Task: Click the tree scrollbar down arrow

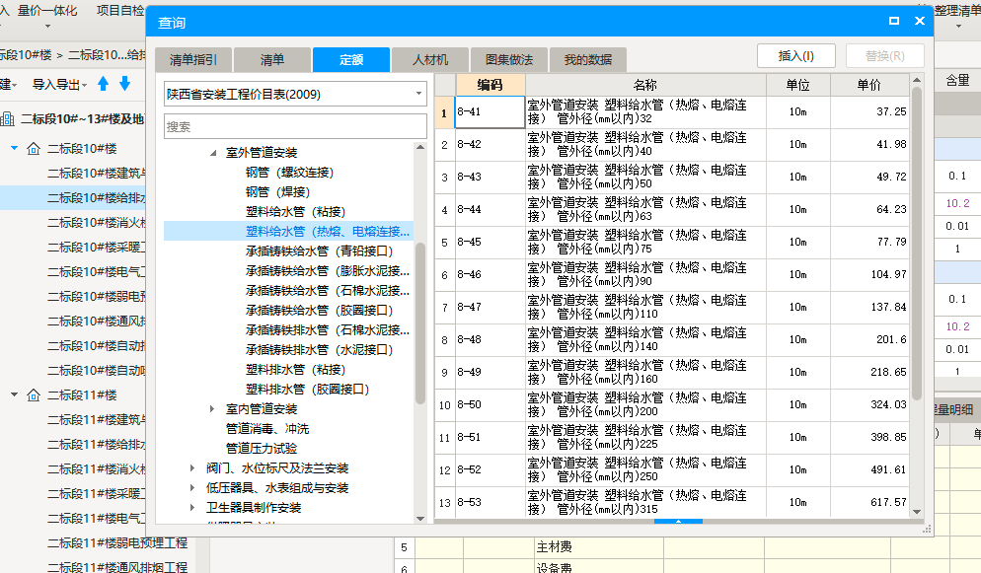Action: point(420,519)
